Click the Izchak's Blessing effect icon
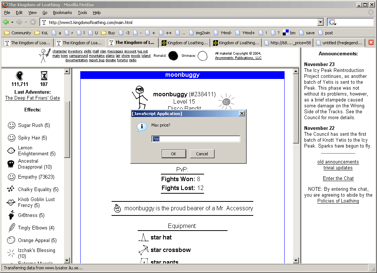Screen dimensions: 377x273 [x=11, y=253]
